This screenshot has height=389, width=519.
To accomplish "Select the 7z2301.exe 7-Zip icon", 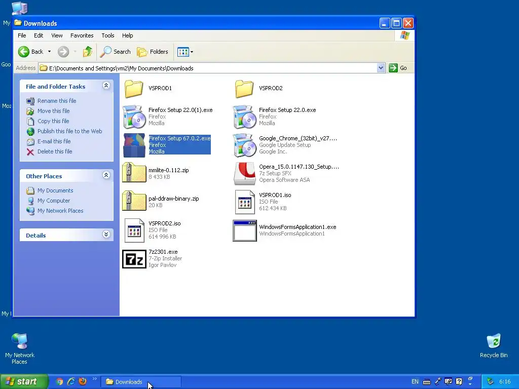I will [134, 259].
